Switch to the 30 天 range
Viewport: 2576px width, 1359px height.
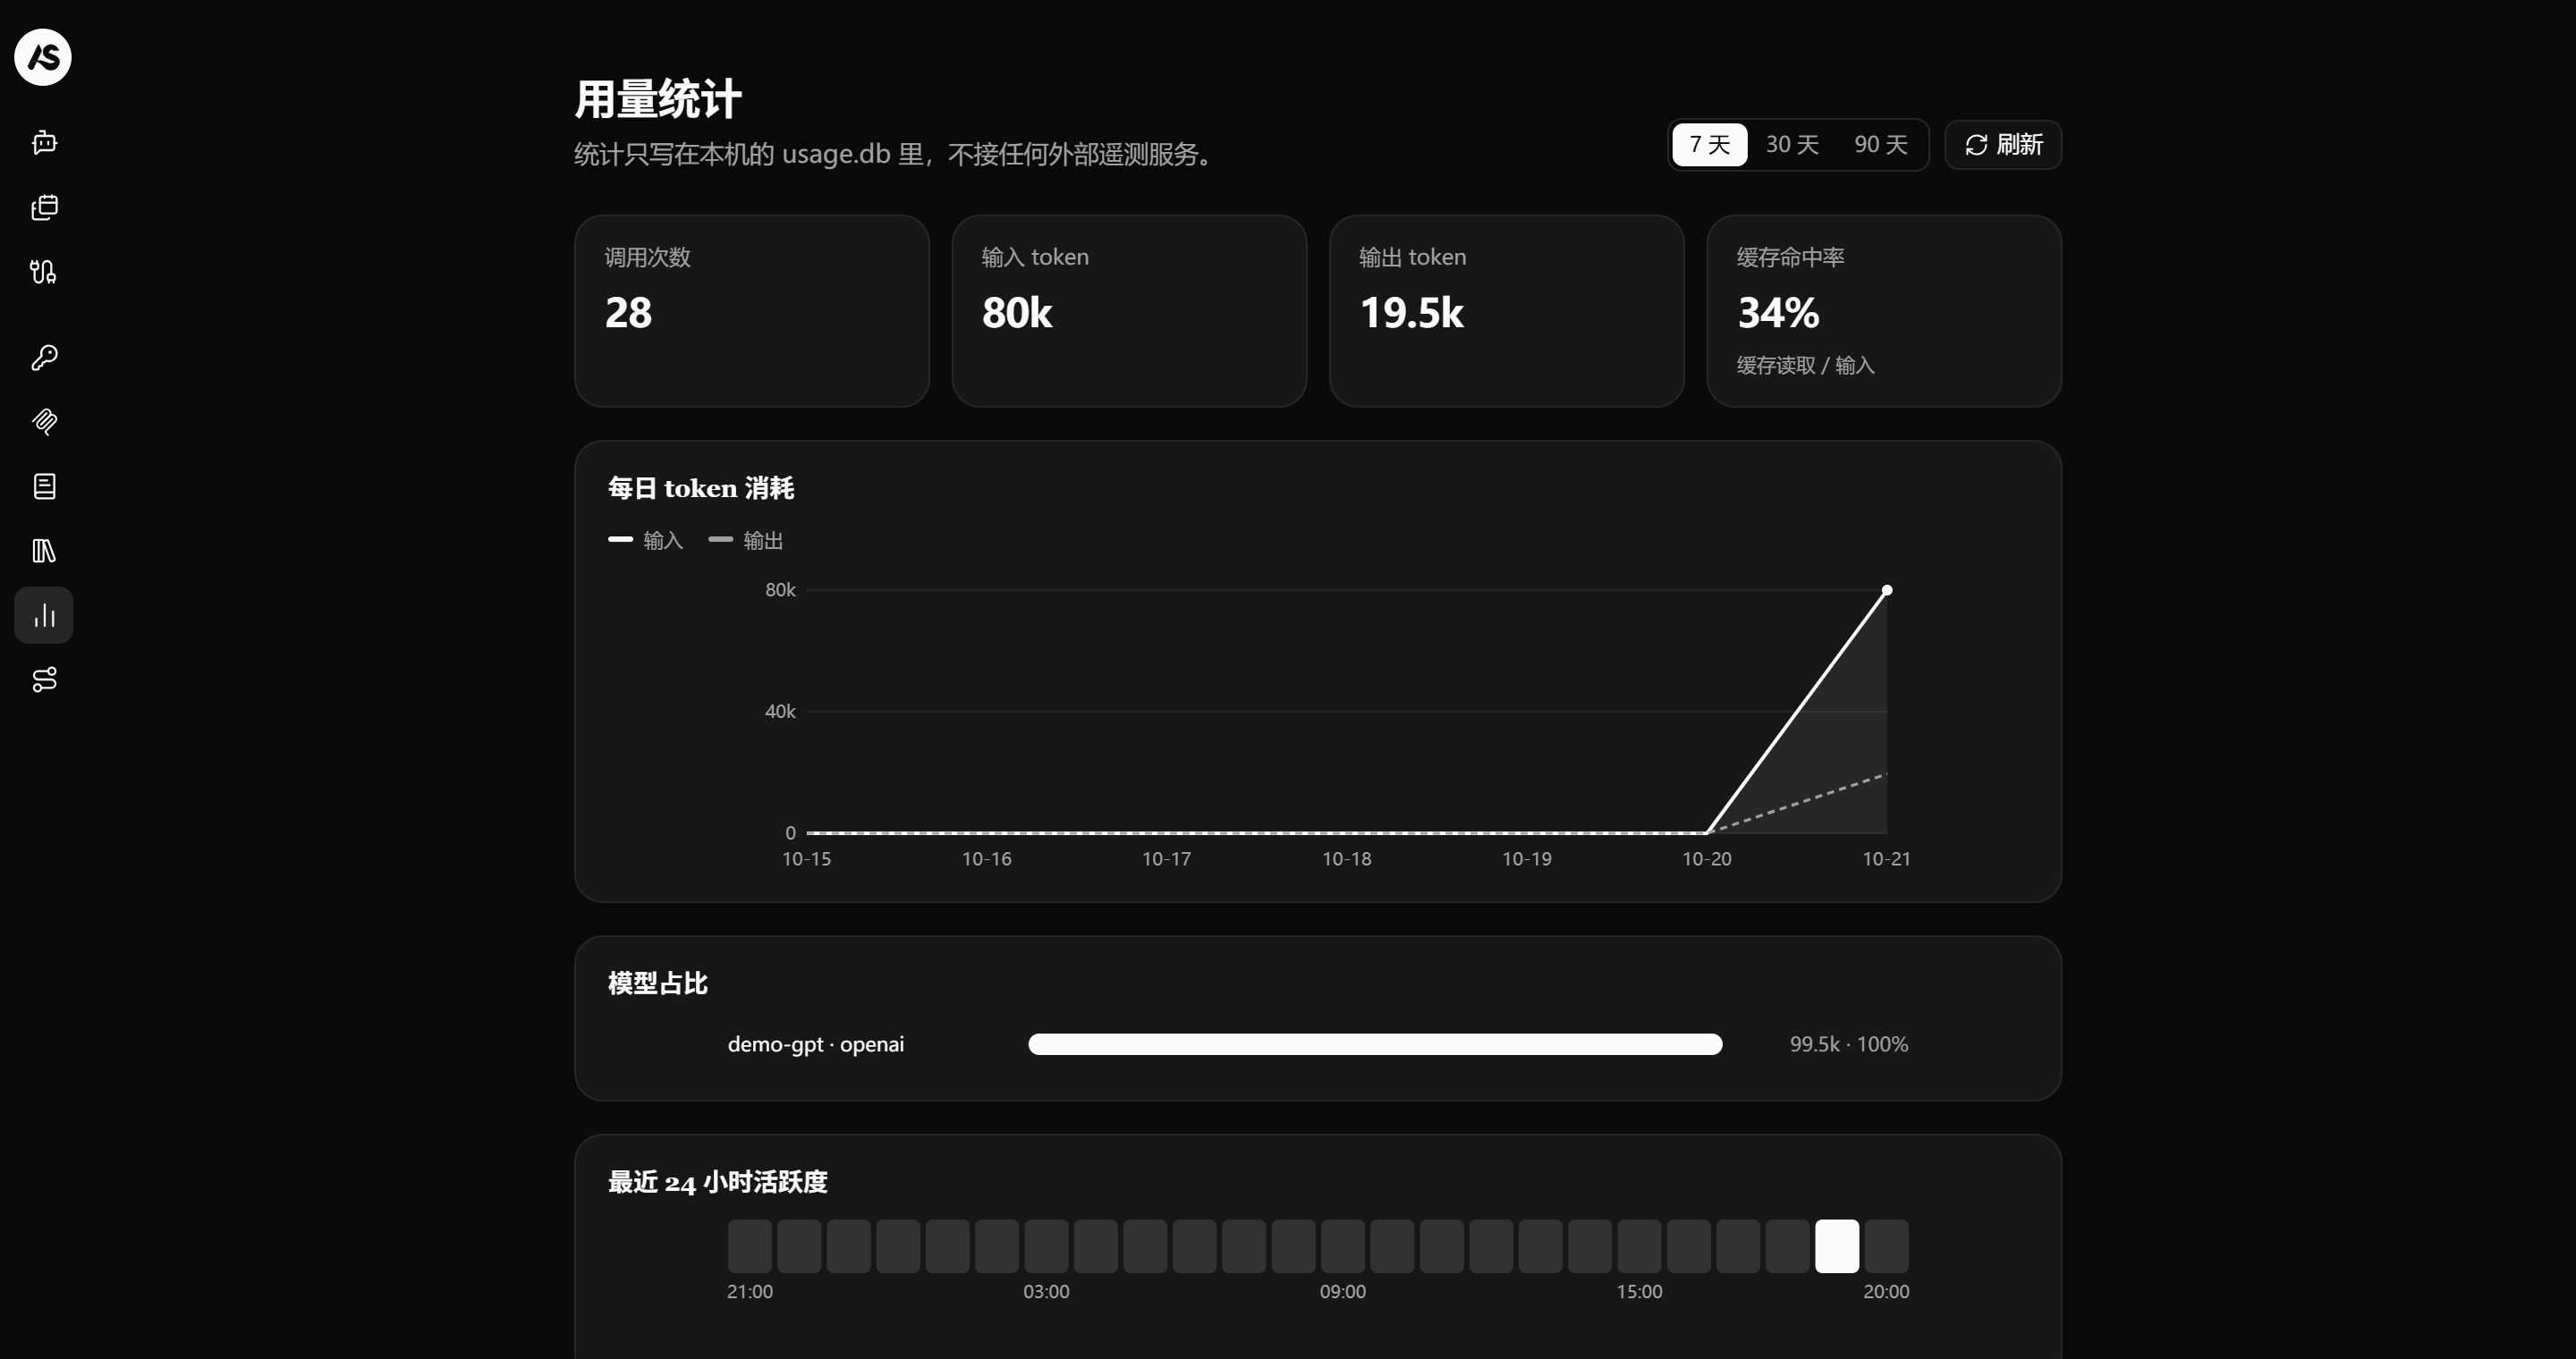click(x=1791, y=145)
